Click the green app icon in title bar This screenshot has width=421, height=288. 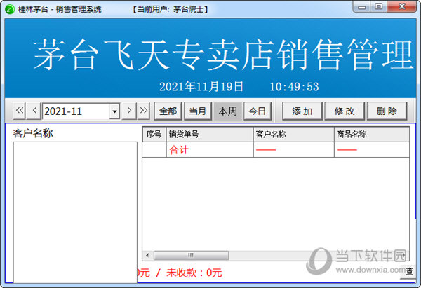10,9
